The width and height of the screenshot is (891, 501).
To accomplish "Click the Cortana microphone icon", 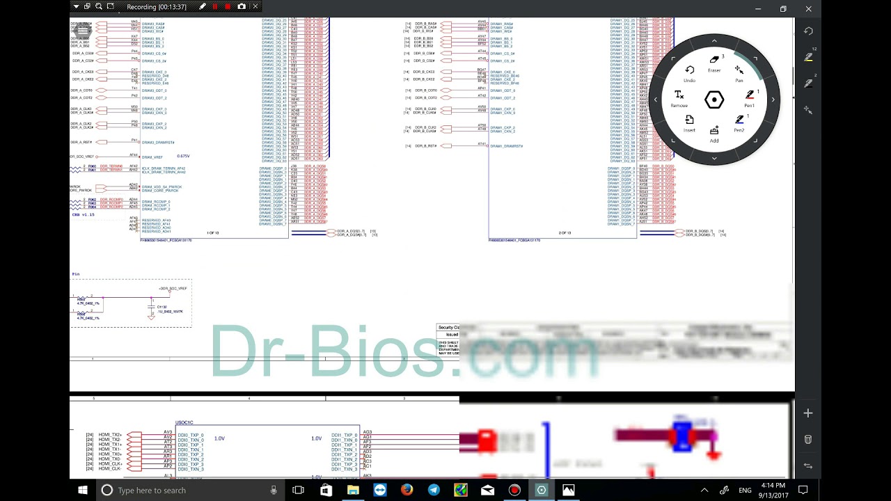I will click(x=274, y=490).
